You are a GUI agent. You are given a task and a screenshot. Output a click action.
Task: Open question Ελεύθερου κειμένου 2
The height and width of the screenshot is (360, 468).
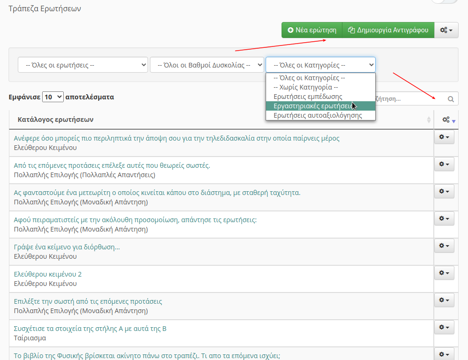[48, 274]
